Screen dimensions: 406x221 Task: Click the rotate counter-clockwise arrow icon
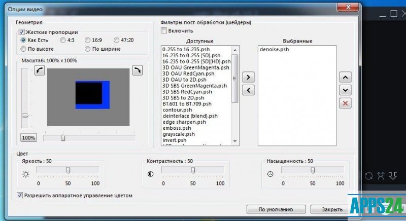pos(40,71)
